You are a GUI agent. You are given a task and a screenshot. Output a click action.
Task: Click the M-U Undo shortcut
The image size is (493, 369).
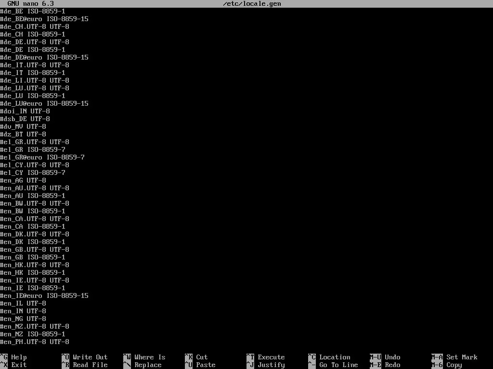coord(385,357)
